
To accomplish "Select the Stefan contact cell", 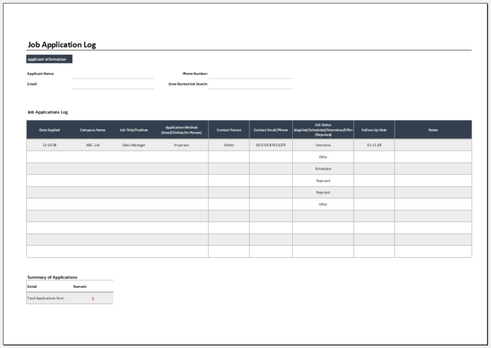I will [229, 145].
